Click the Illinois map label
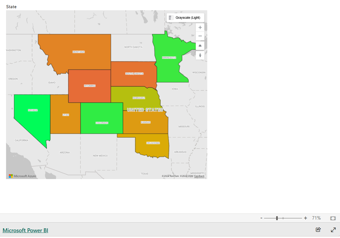The height and width of the screenshot is (238, 340). pos(200,106)
